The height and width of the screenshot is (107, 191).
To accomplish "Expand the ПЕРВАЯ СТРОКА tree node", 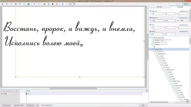I will pos(151,40).
